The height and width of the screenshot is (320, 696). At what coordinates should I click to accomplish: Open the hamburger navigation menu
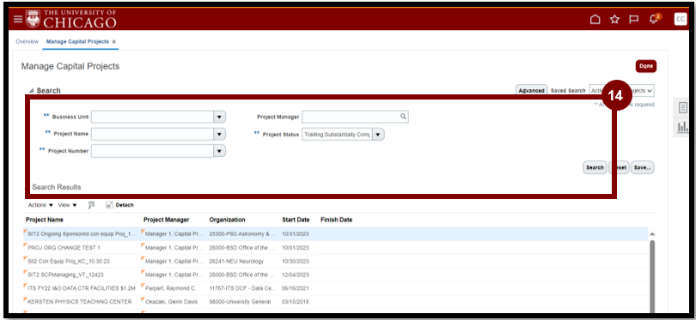[17, 20]
